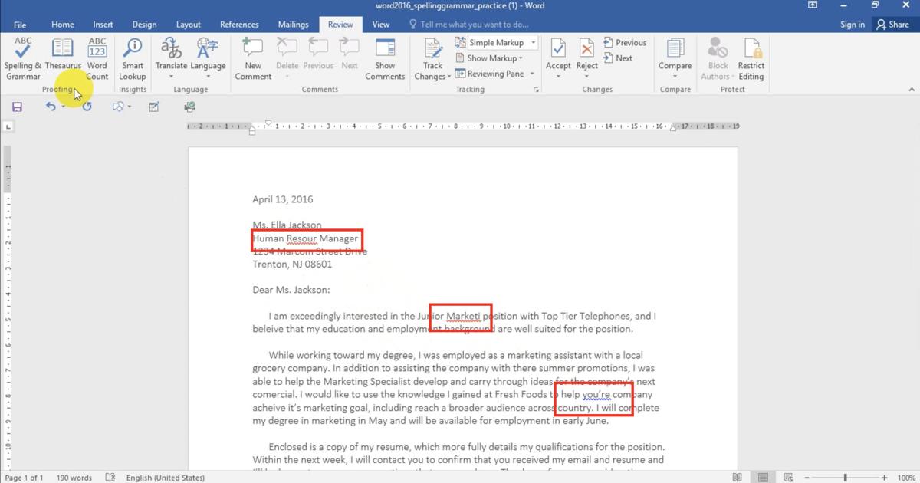Open the Translate menu
Image resolution: width=920 pixels, height=483 pixels.
(171, 58)
